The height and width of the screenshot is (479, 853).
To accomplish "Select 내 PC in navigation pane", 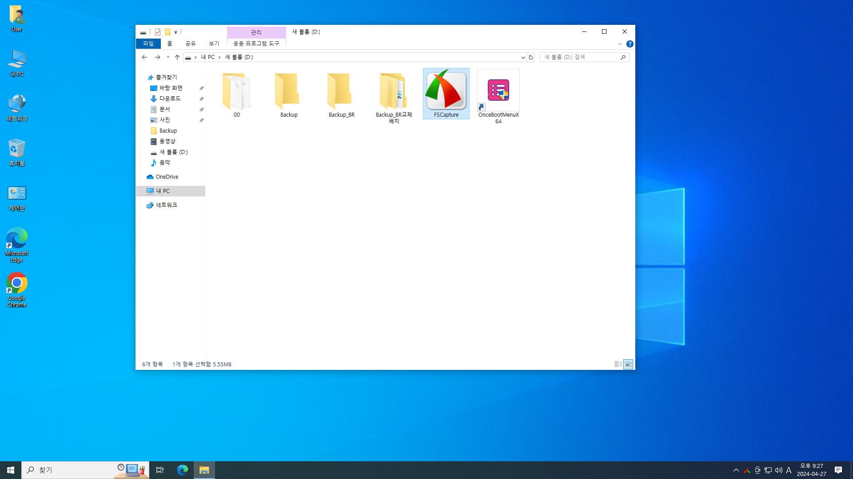I will click(x=171, y=191).
